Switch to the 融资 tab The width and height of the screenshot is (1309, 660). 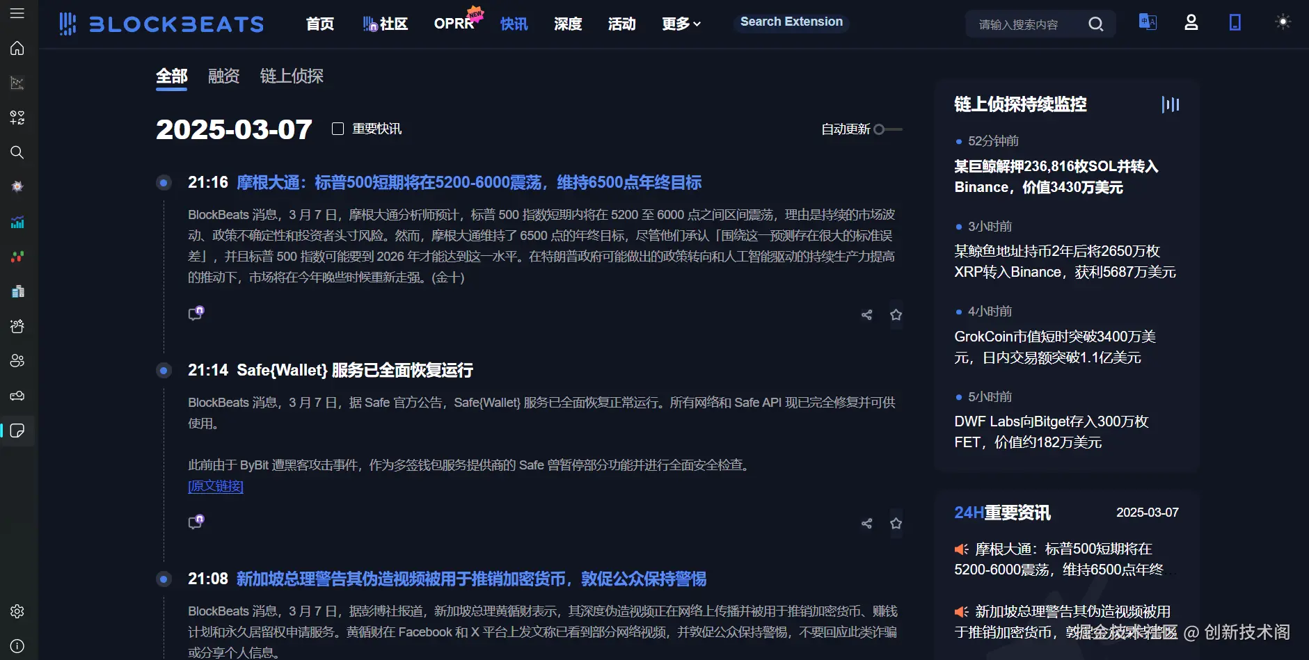[x=222, y=76]
